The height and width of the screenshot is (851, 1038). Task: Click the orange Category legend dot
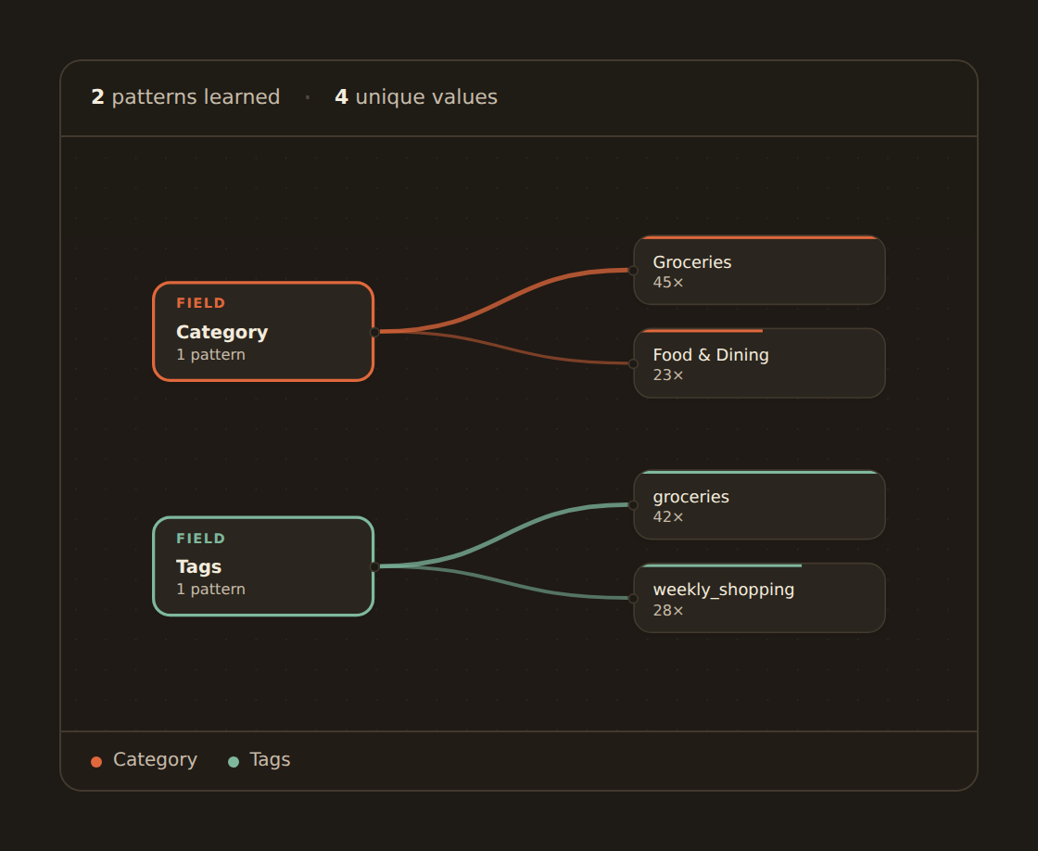point(96,762)
